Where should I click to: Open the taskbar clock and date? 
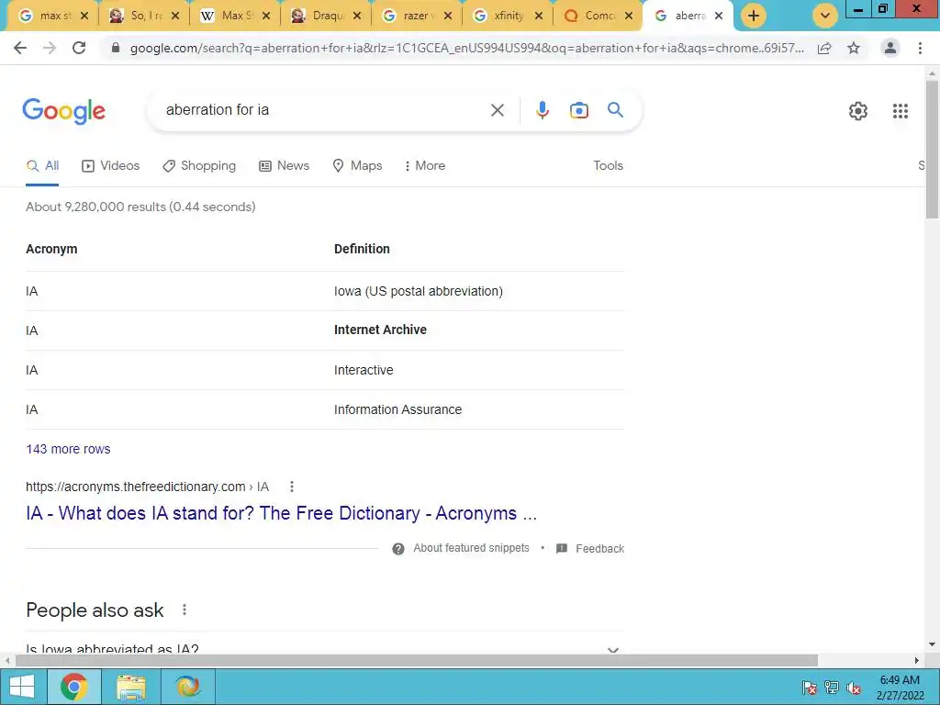point(900,688)
